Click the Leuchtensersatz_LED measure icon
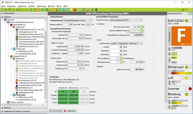 (17, 80)
